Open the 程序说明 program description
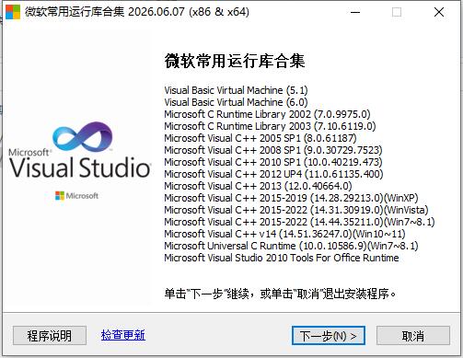Image resolution: width=463 pixels, height=358 pixels. click(50, 336)
